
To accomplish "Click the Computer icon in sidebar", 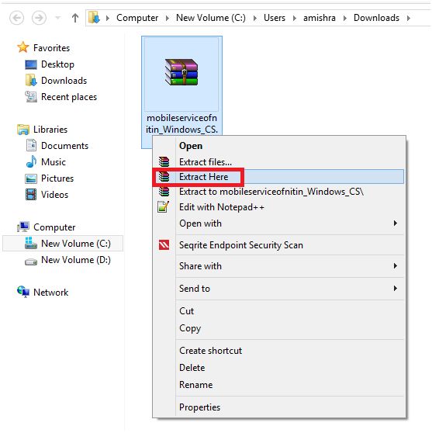I will (23, 227).
